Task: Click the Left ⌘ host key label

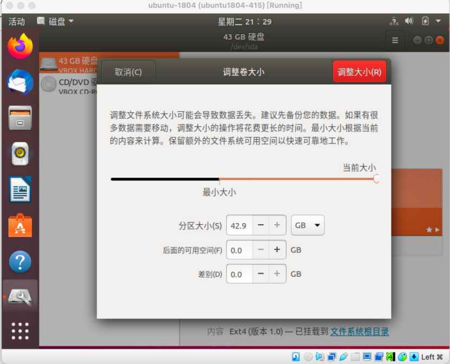Action: point(432,357)
